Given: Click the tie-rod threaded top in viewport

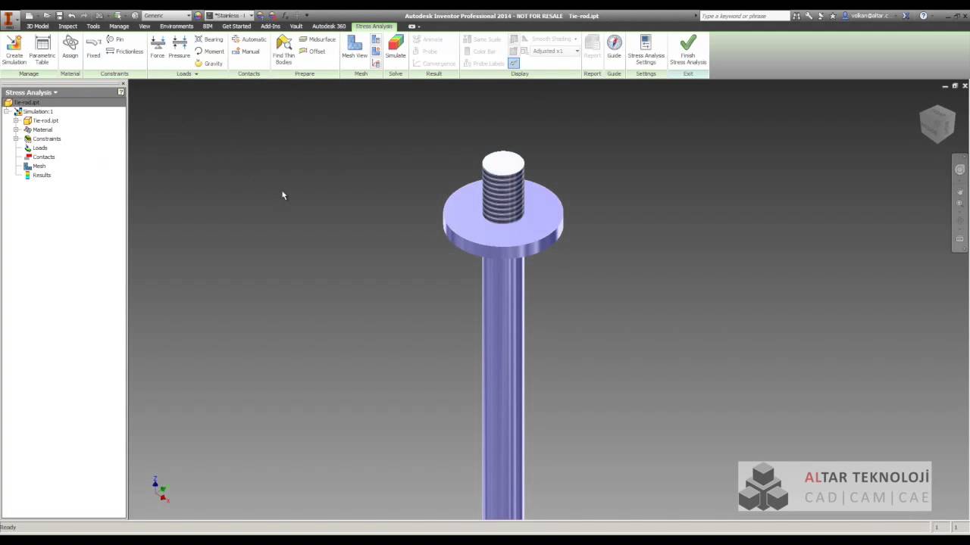Looking at the screenshot, I should pos(503,187).
